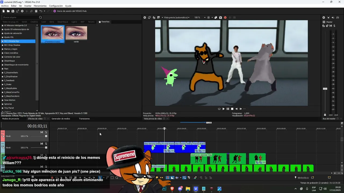Open the Archivo menu
Screen dimensions: 344x193
pos(5,6)
